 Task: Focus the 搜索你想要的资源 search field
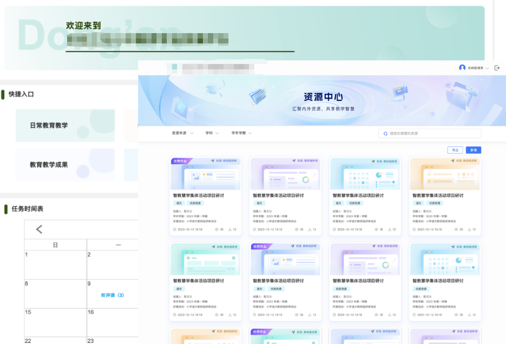click(430, 133)
